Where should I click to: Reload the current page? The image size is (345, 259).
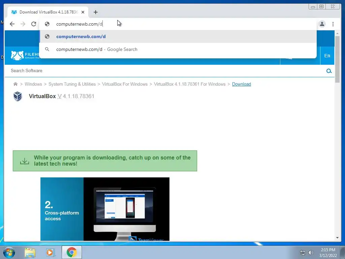coord(34,24)
